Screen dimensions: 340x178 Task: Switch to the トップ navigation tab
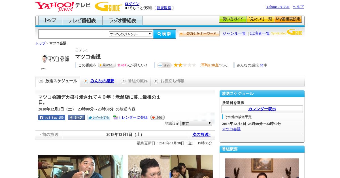[x=50, y=20]
